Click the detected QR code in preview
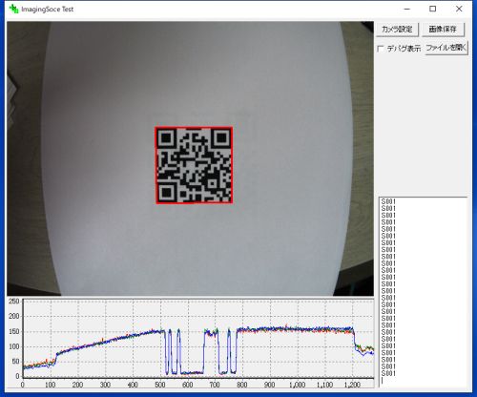 [x=194, y=165]
